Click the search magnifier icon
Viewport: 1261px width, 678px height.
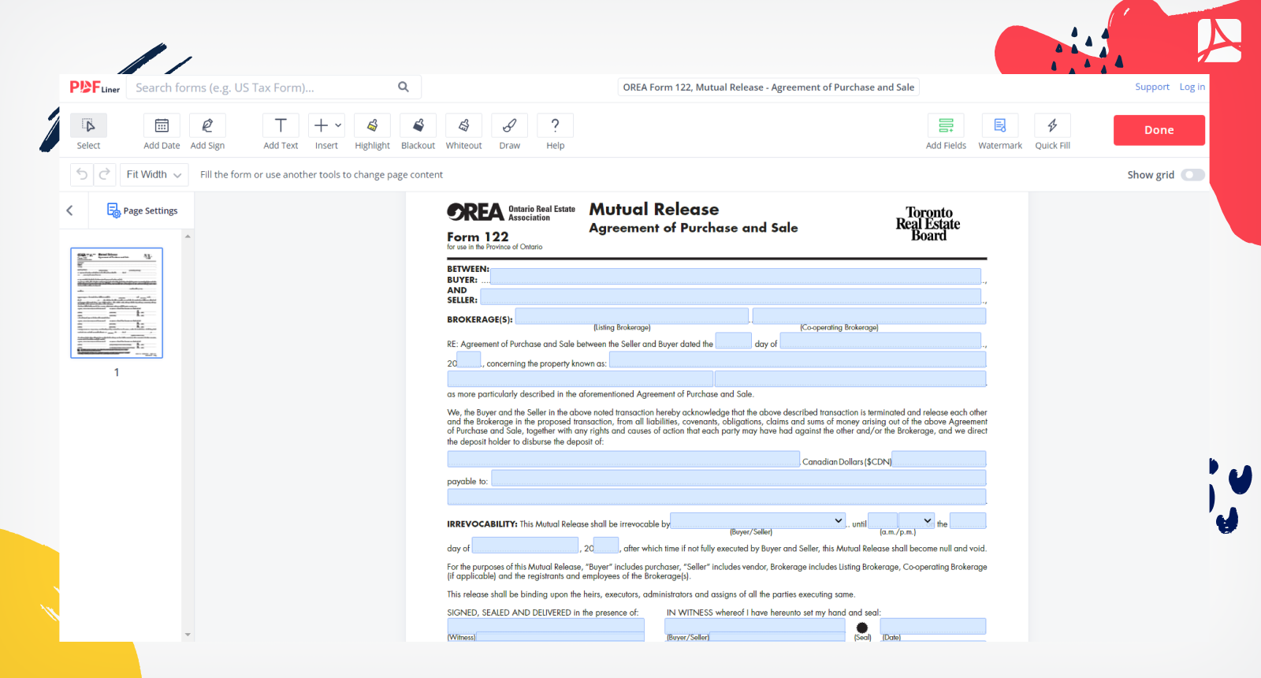(x=404, y=87)
